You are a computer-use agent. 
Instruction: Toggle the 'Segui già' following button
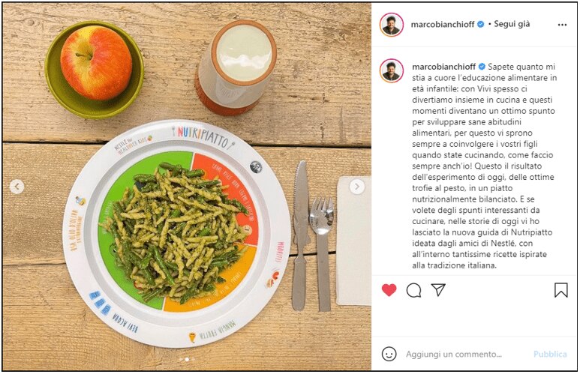point(512,25)
